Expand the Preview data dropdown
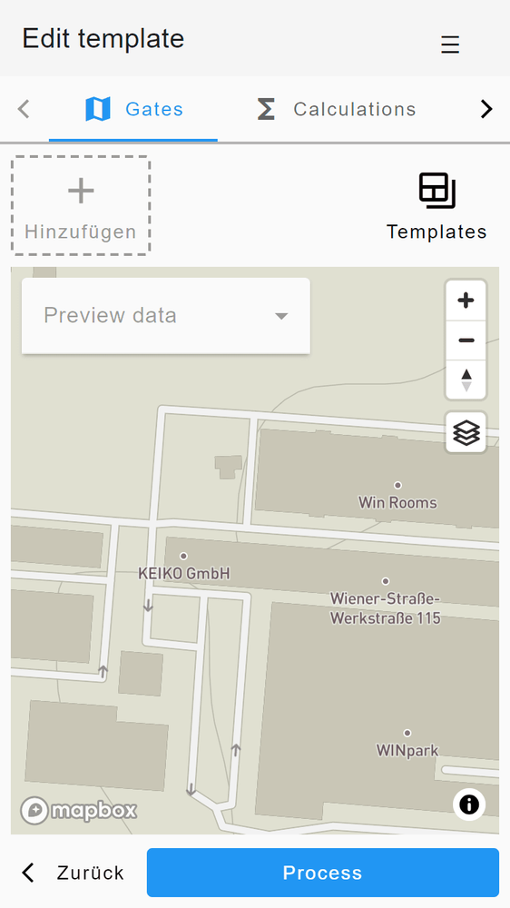 point(165,316)
